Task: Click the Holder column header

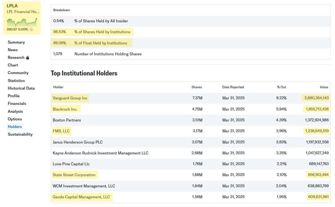Action: coord(58,87)
